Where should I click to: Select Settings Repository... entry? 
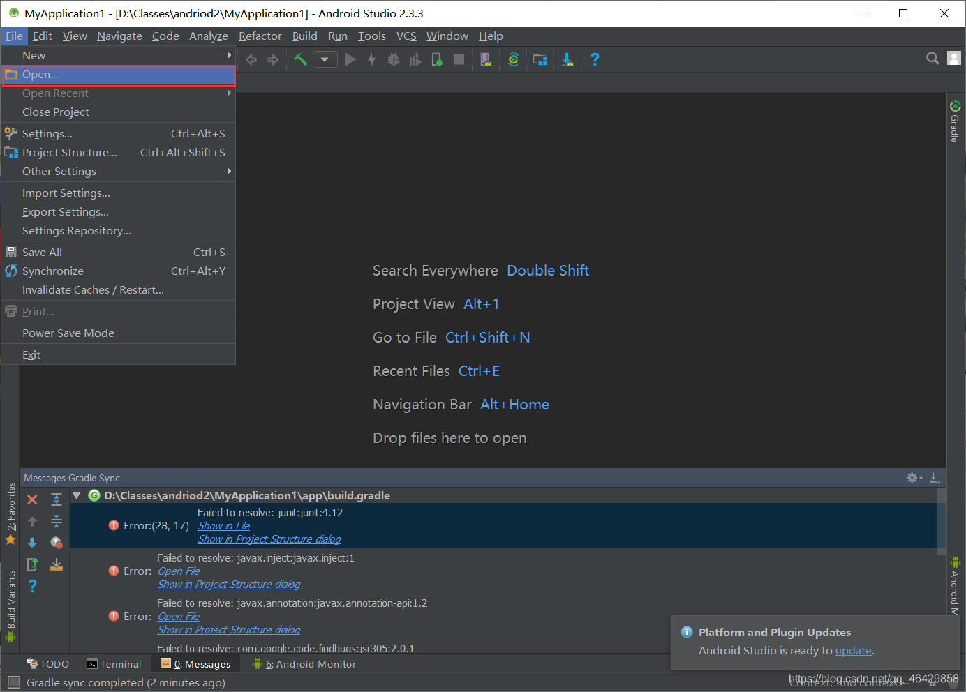[119, 231]
